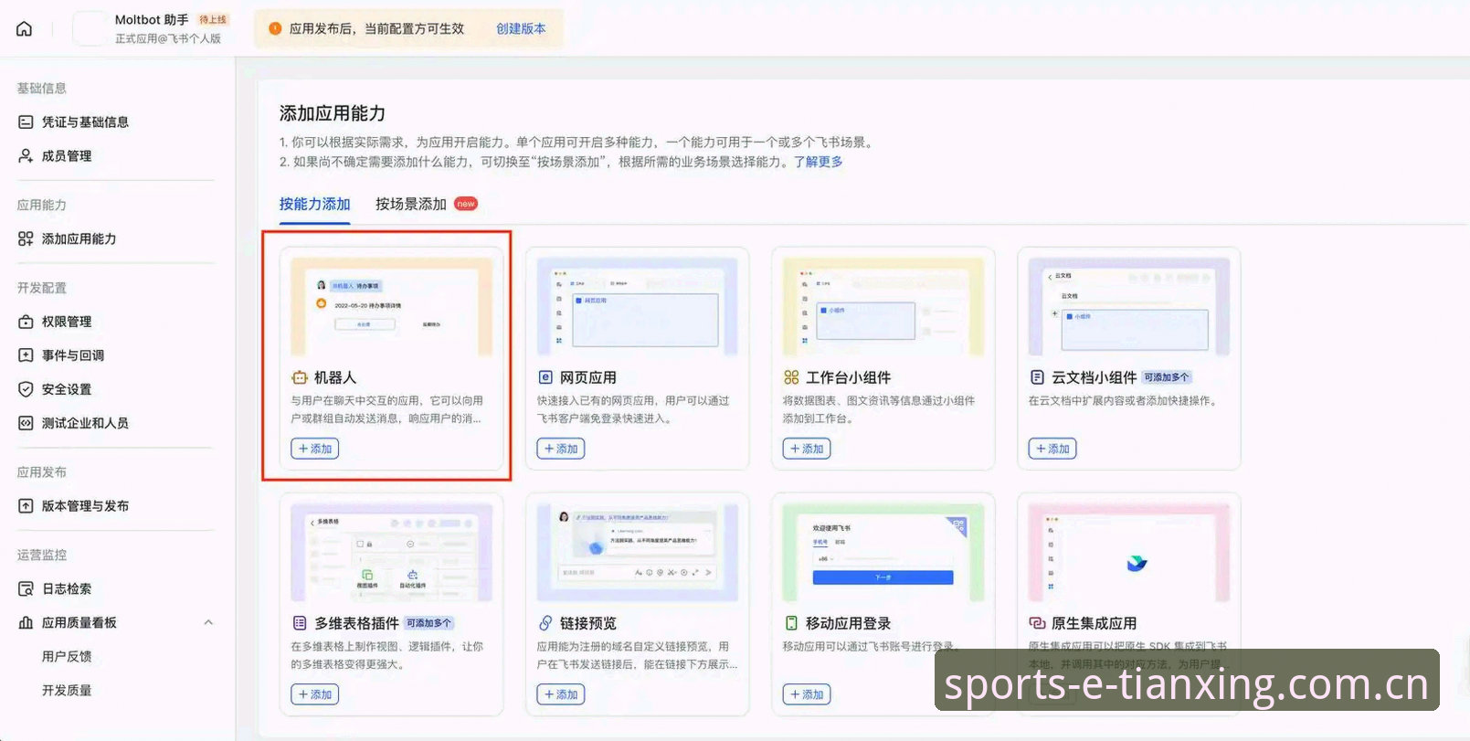This screenshot has width=1470, height=741.
Task: Click 了解更多 link
Action: click(x=818, y=162)
